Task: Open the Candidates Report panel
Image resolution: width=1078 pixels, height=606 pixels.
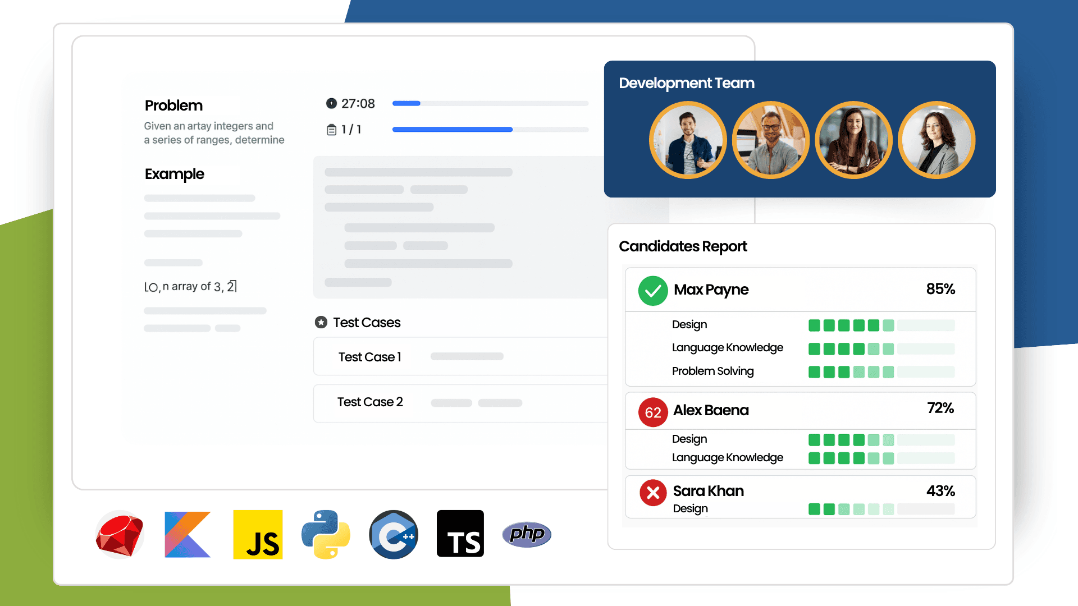Action: pyautogui.click(x=683, y=246)
